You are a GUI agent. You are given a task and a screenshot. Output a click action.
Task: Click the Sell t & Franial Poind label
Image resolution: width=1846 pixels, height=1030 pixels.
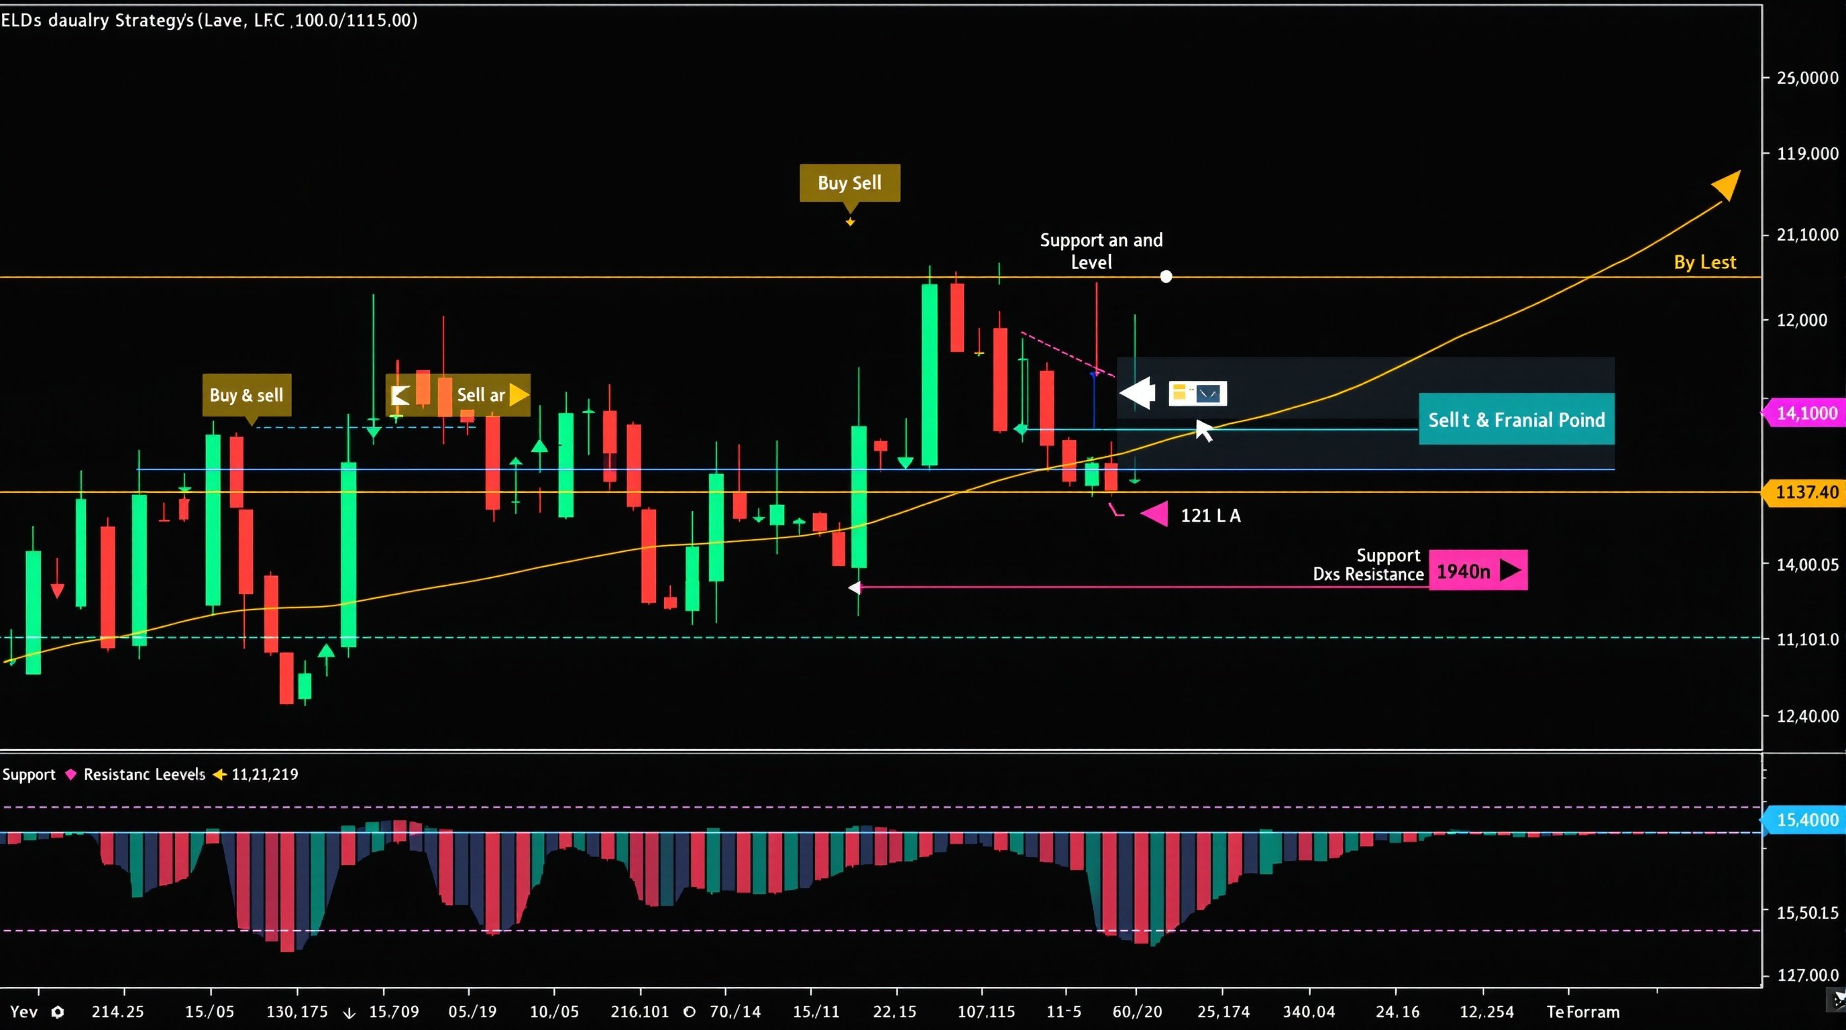point(1516,420)
